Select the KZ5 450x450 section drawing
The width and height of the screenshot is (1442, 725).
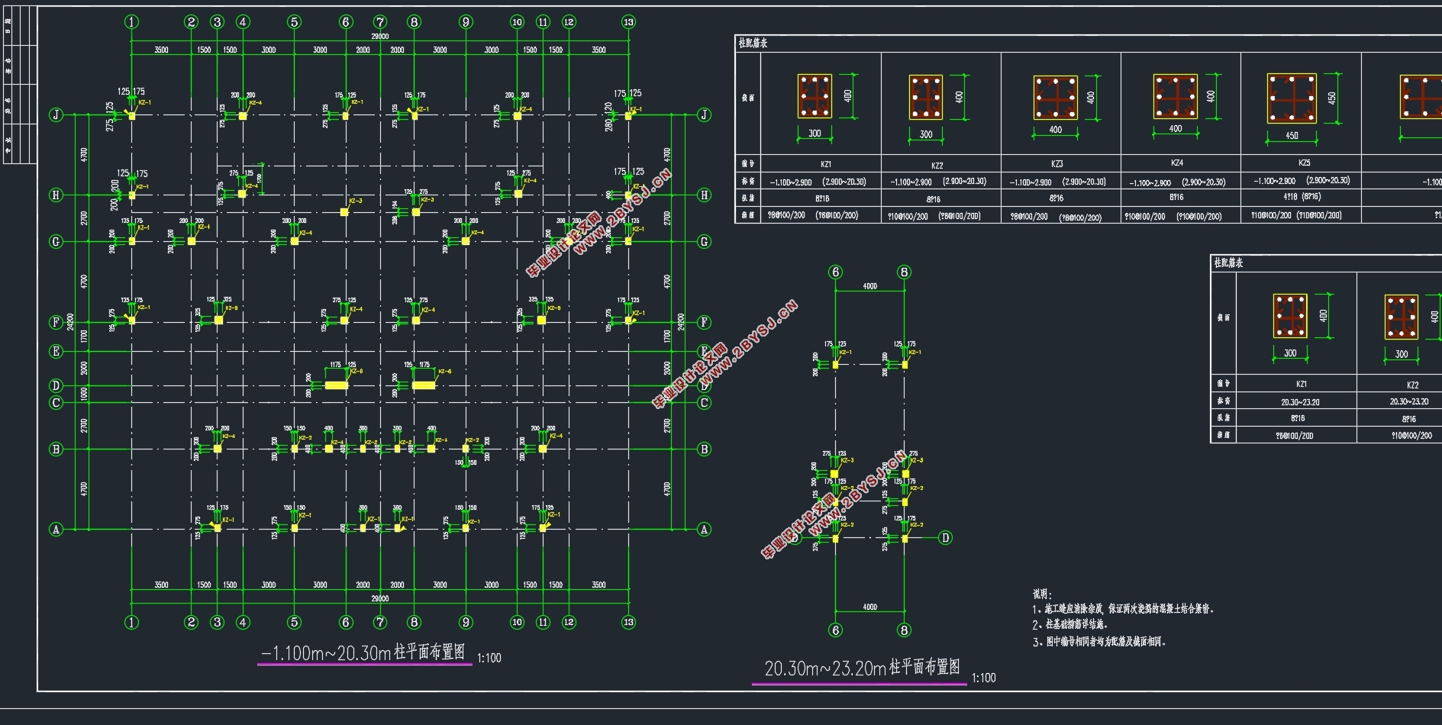point(1292,98)
